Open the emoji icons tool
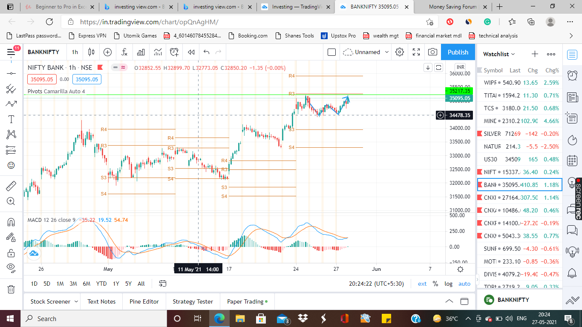582x327 pixels. 11,165
